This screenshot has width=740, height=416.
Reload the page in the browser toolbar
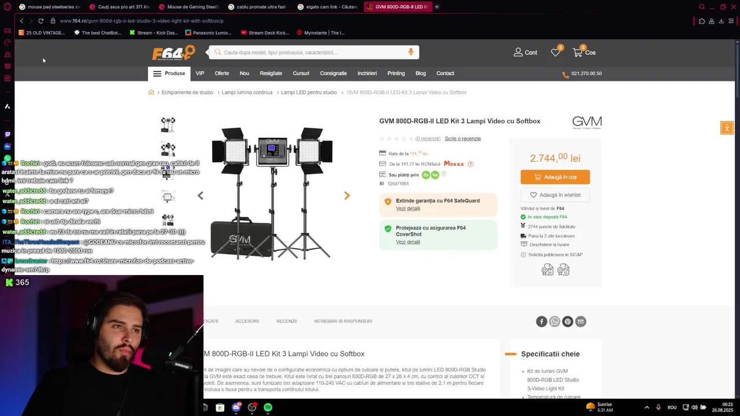40,21
